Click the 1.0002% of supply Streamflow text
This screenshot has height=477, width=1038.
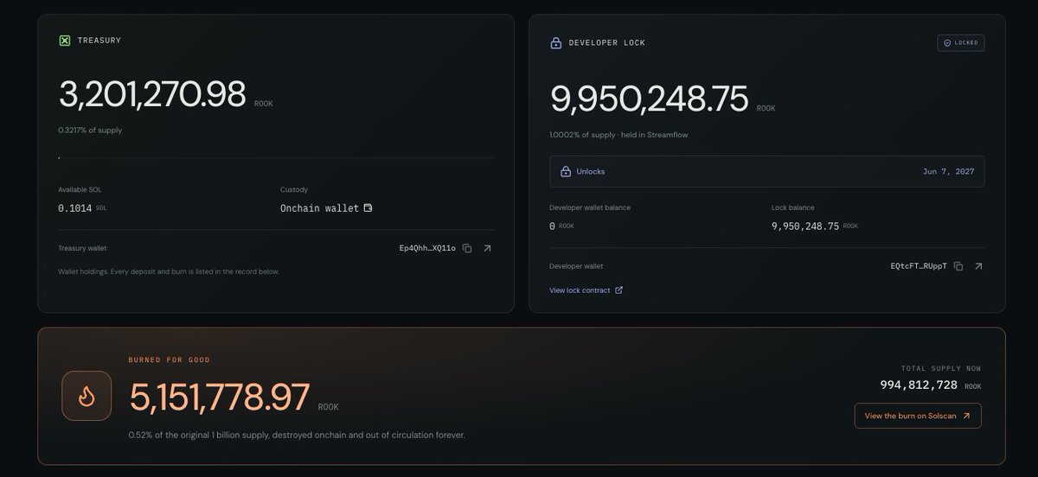[618, 135]
